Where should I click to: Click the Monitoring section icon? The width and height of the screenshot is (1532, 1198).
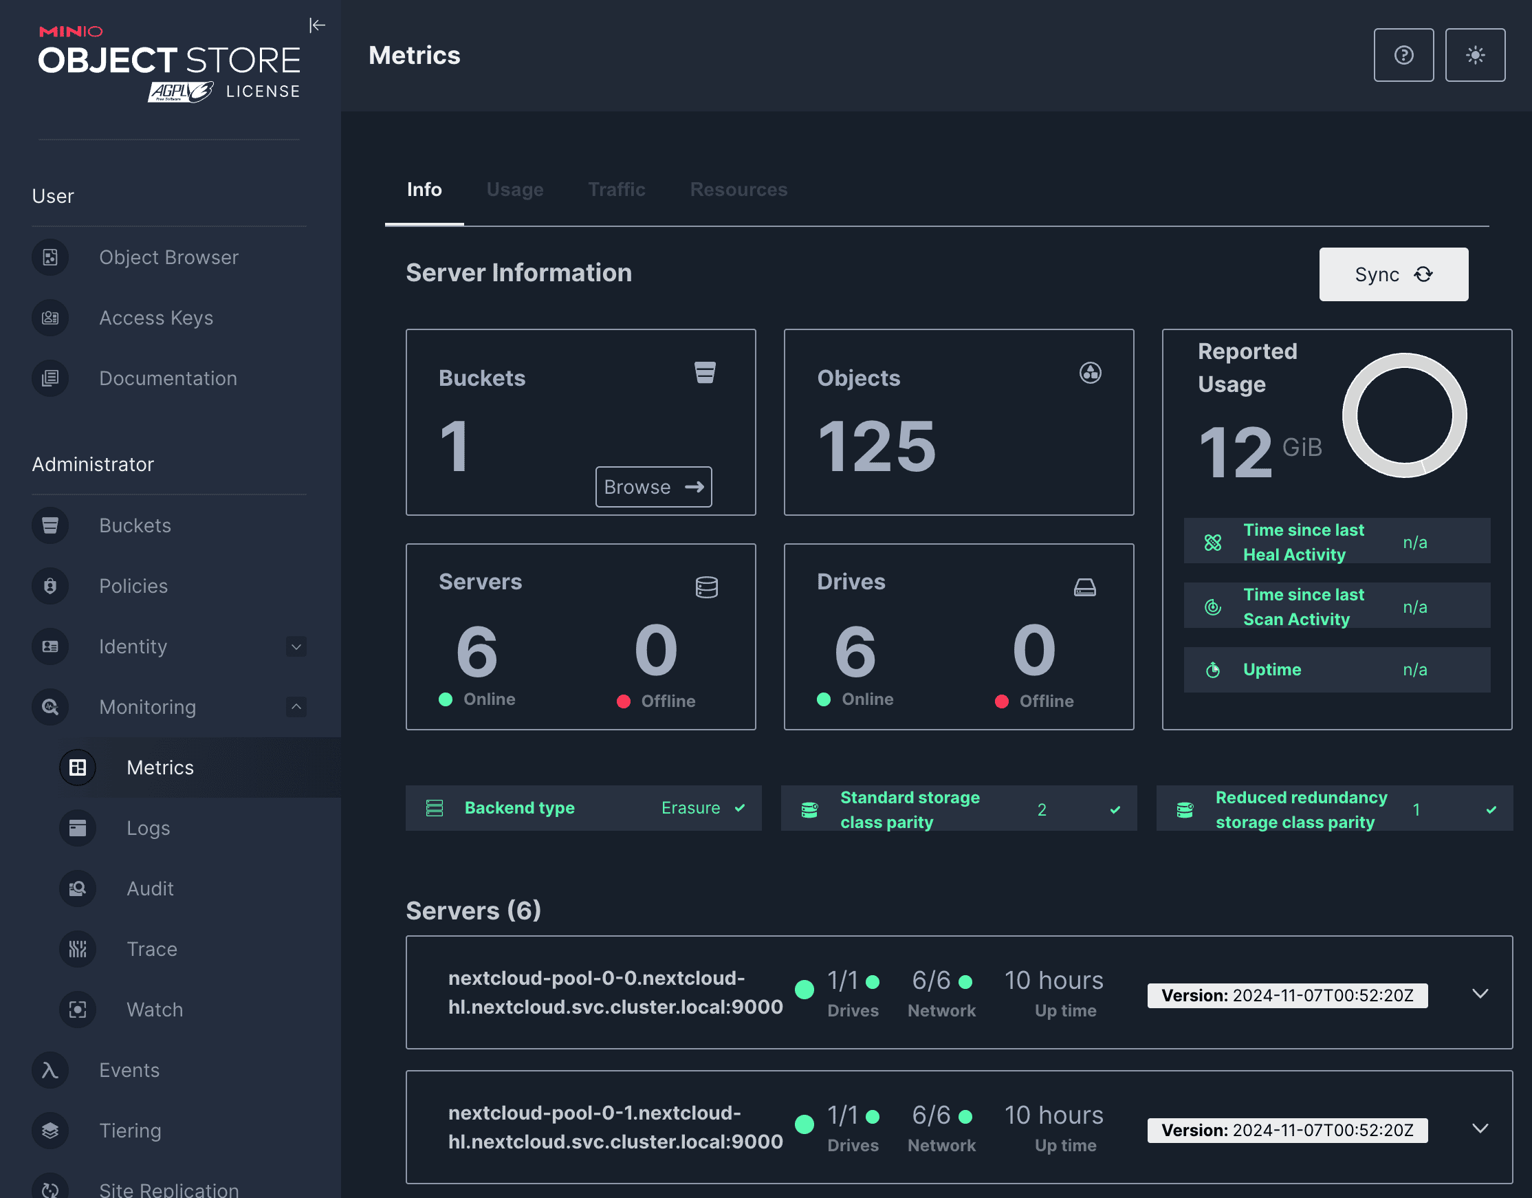tap(51, 706)
